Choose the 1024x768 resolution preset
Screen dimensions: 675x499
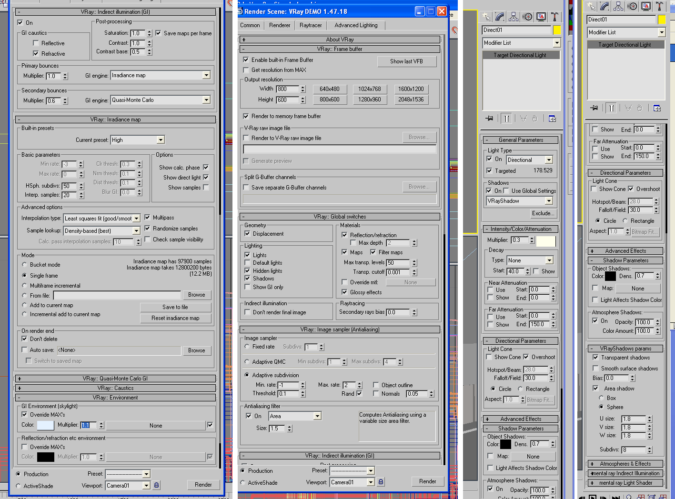point(370,89)
